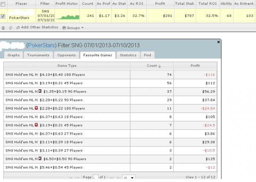Select row '$5.46+$0.54 45 Players'
The image size is (256, 182).
pos(110,167)
